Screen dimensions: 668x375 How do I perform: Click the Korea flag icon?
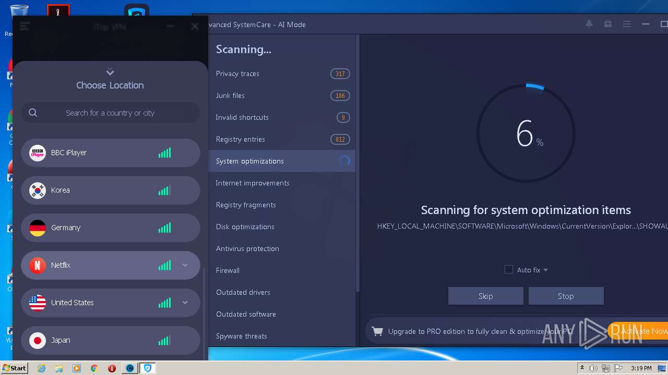[38, 190]
